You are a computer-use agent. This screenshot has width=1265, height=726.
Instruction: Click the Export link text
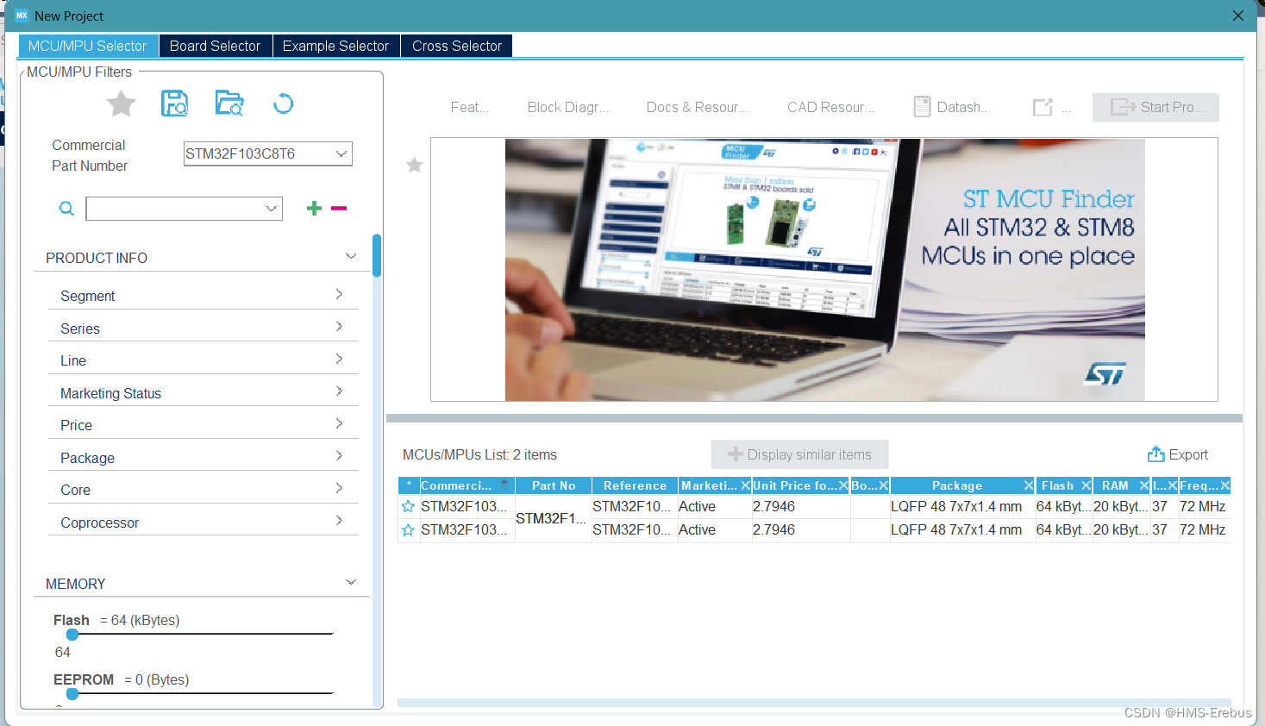pos(1188,454)
